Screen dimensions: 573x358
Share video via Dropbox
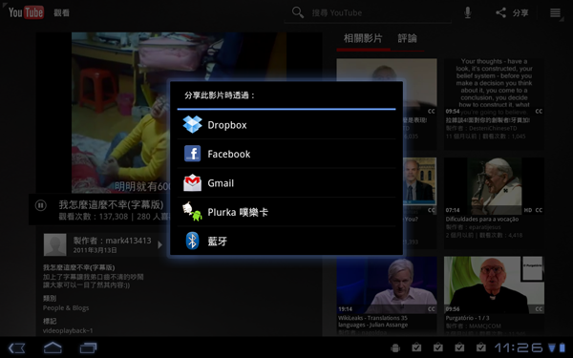pyautogui.click(x=286, y=124)
